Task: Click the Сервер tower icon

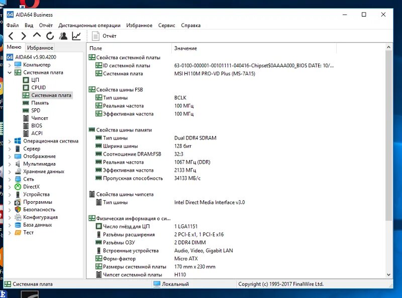Action: coord(18,148)
